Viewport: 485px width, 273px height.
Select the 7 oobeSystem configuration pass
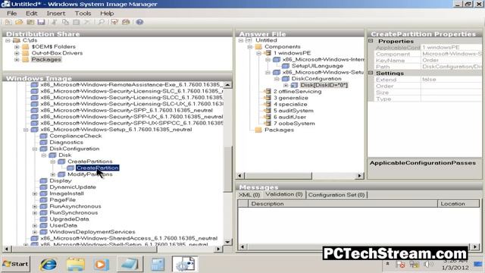click(x=294, y=124)
